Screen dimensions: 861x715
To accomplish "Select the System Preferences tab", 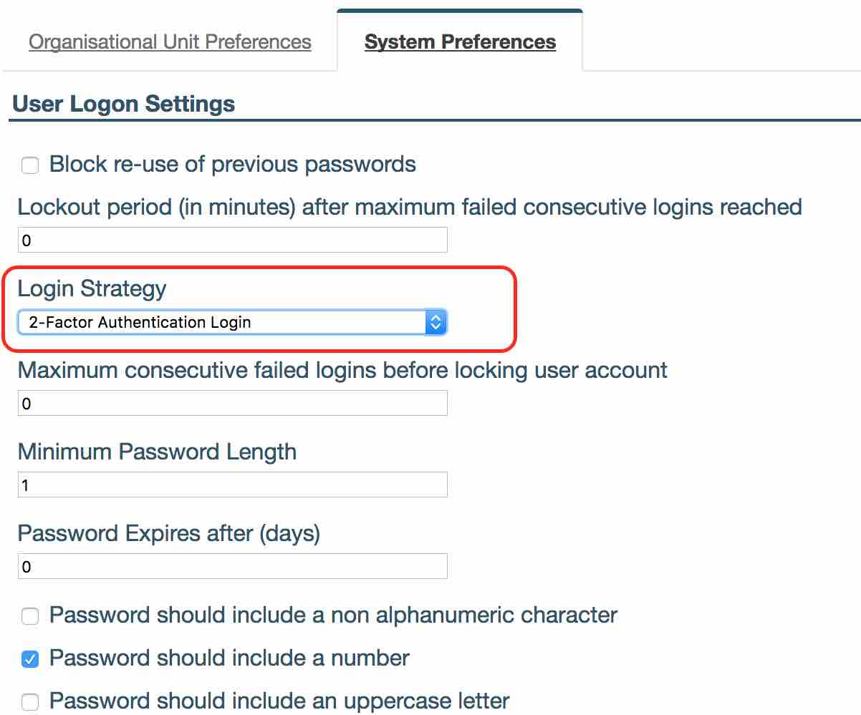I will 460,42.
